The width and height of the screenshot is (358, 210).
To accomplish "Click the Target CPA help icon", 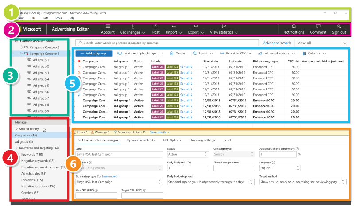I will pos(144,190).
